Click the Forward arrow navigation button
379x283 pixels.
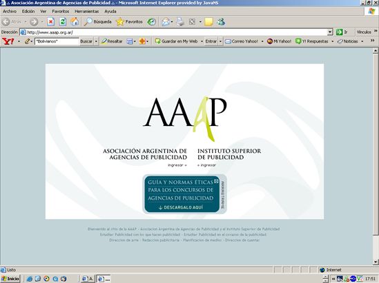click(34, 22)
